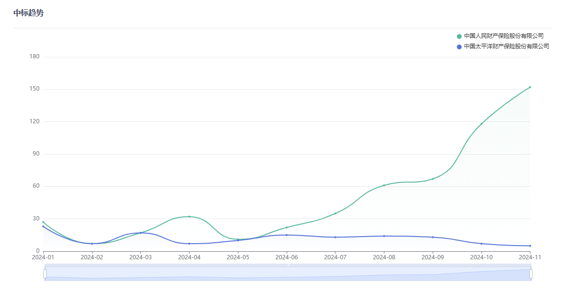The width and height of the screenshot is (564, 292).
Task: Click green data point at 2024-04
Action: point(189,217)
